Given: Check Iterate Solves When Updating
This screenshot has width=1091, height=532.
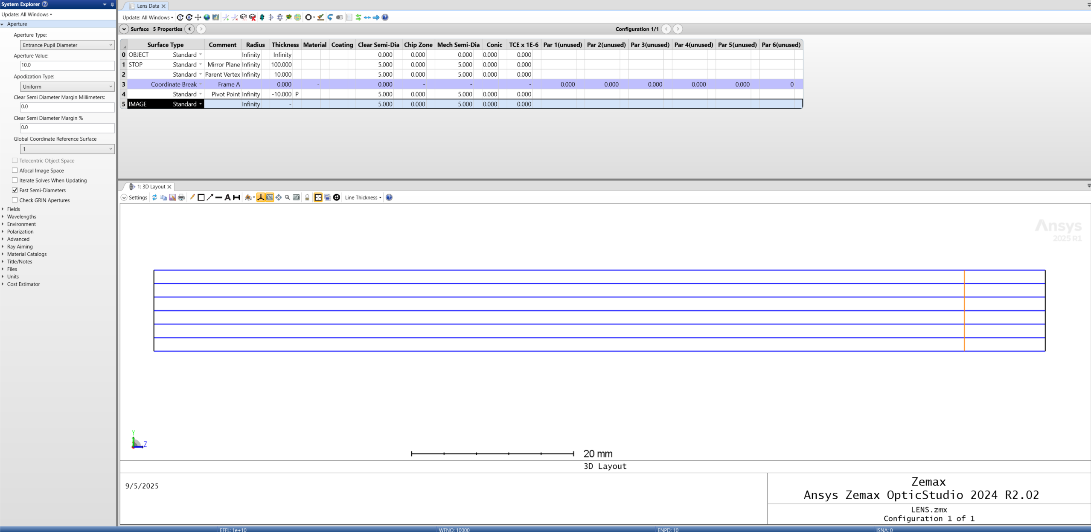Looking at the screenshot, I should (x=15, y=180).
